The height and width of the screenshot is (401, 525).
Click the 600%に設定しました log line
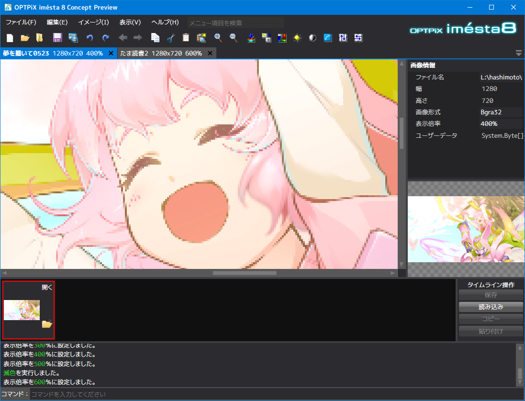[50, 382]
